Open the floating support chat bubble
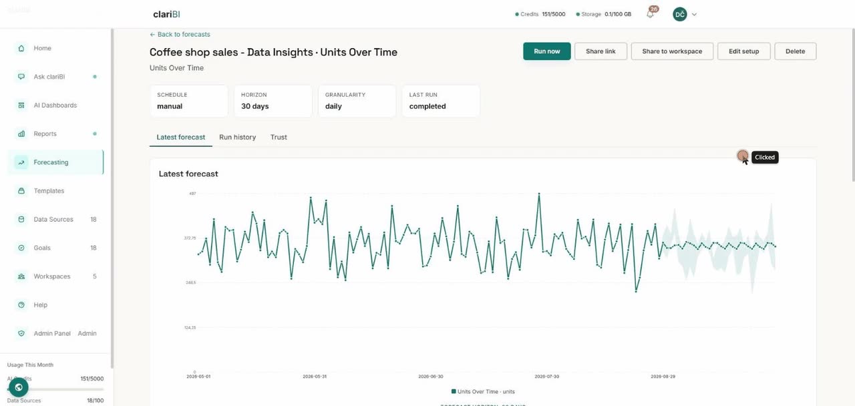This screenshot has width=855, height=406. tap(19, 387)
